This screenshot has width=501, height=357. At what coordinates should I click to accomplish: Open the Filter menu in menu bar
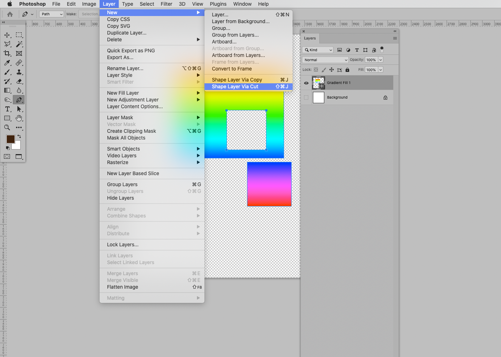pos(166,4)
